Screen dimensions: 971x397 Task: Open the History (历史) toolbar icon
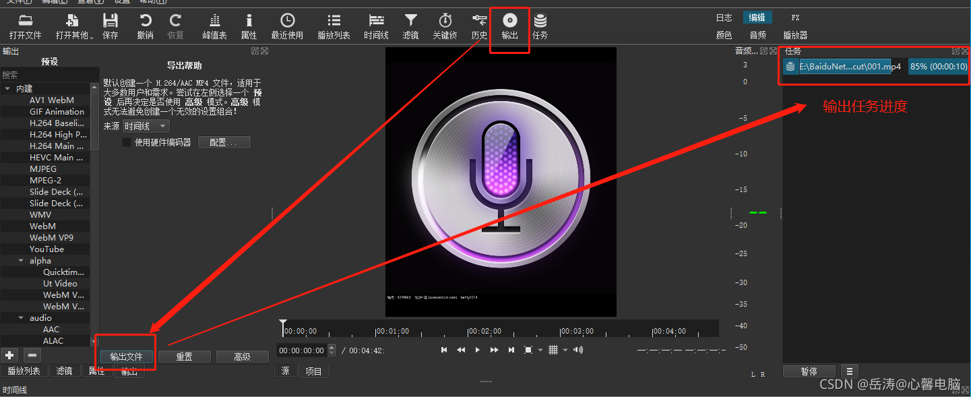[x=479, y=21]
